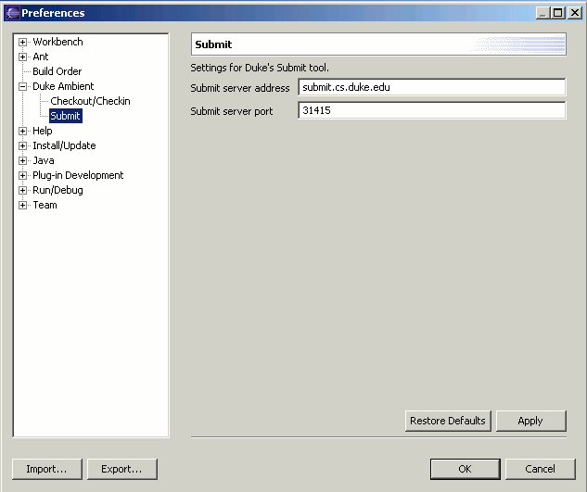Screen dimensions: 587x492
Task: Open the Checkout/Checkin preferences page
Action: tap(90, 101)
